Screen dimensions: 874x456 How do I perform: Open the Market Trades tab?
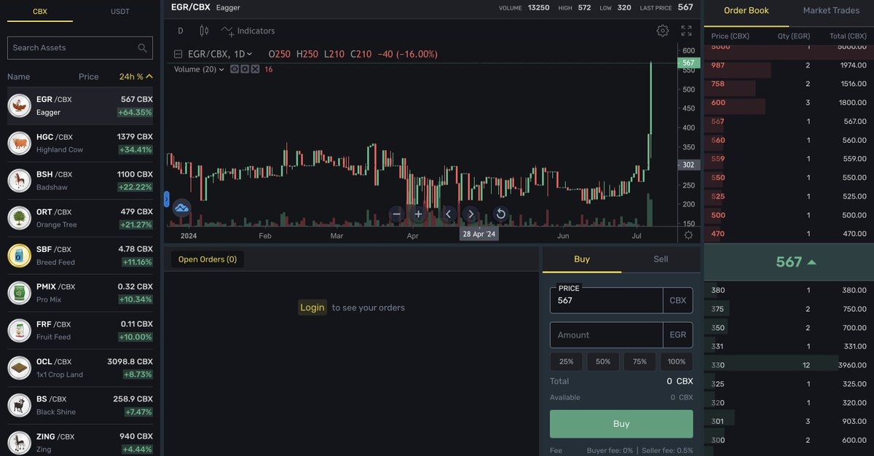(831, 11)
